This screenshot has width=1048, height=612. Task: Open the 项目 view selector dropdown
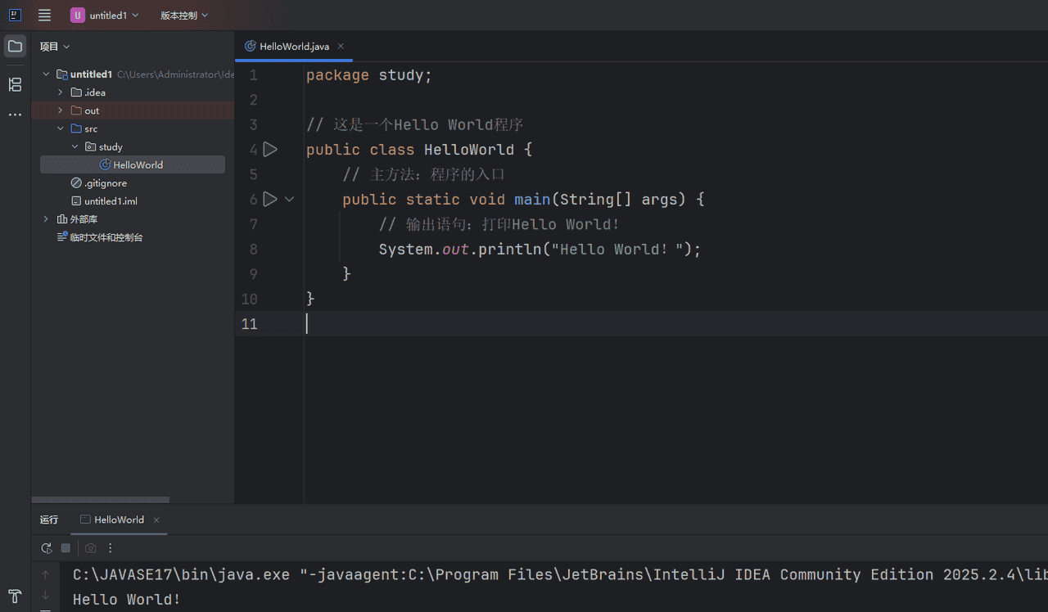point(55,47)
